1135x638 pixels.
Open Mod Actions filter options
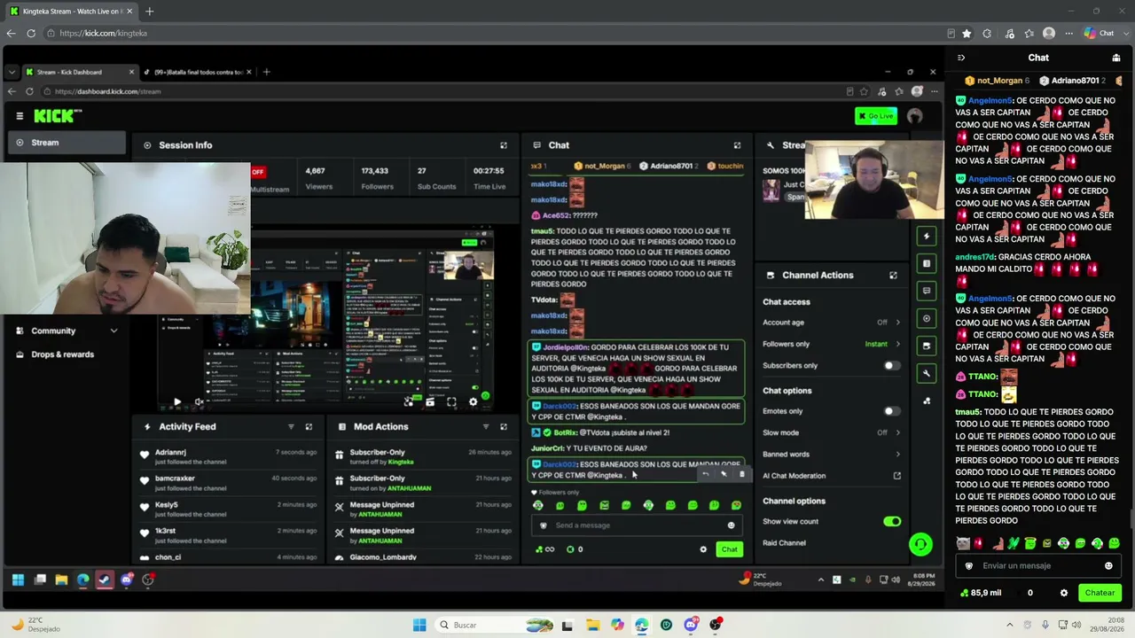pyautogui.click(x=486, y=427)
